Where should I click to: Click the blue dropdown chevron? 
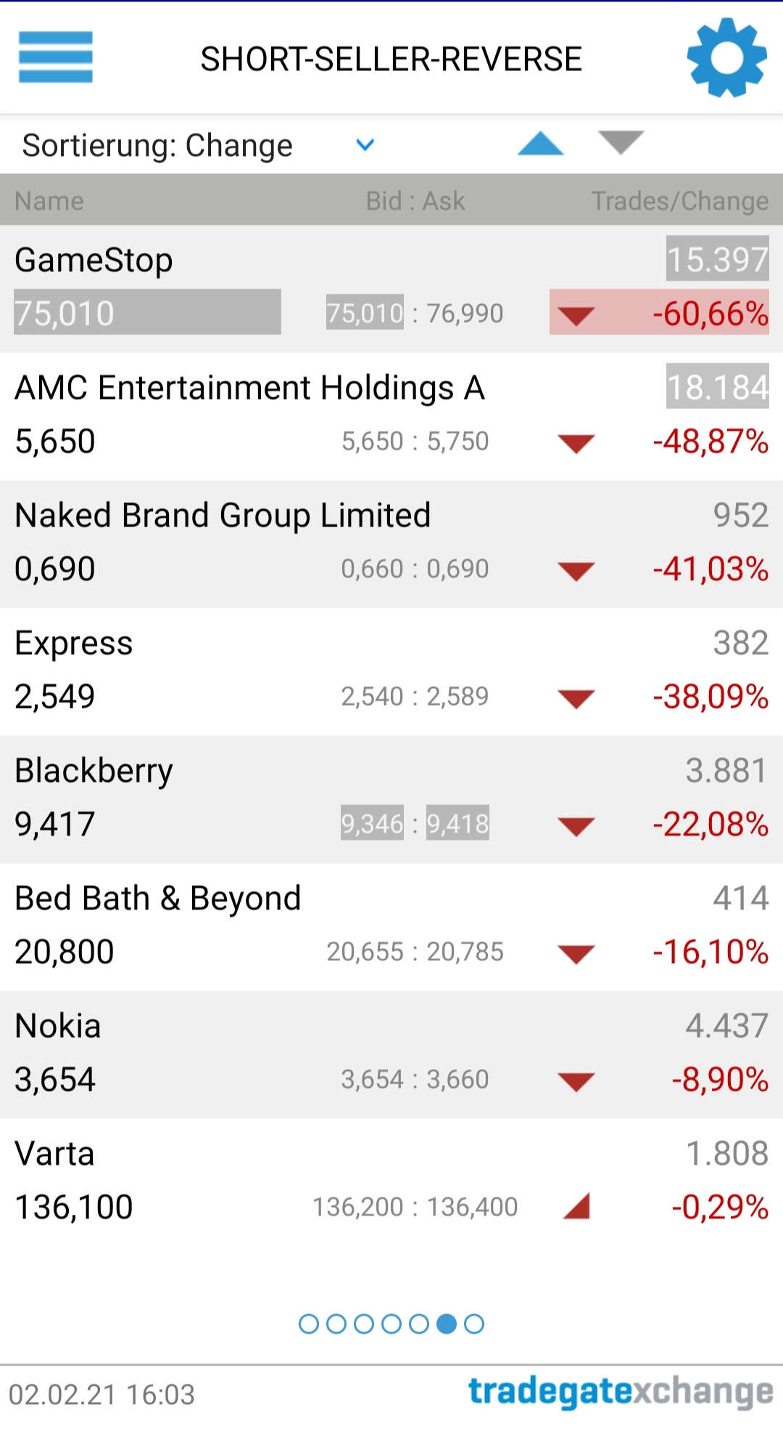tap(365, 145)
